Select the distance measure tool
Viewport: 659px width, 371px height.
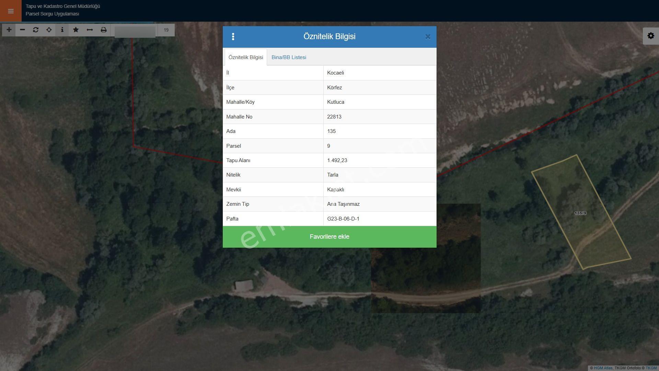tap(90, 30)
